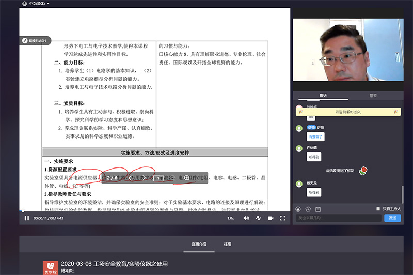413x275 pixels.
Task: Click the flower gift icon
Action: 308,209
